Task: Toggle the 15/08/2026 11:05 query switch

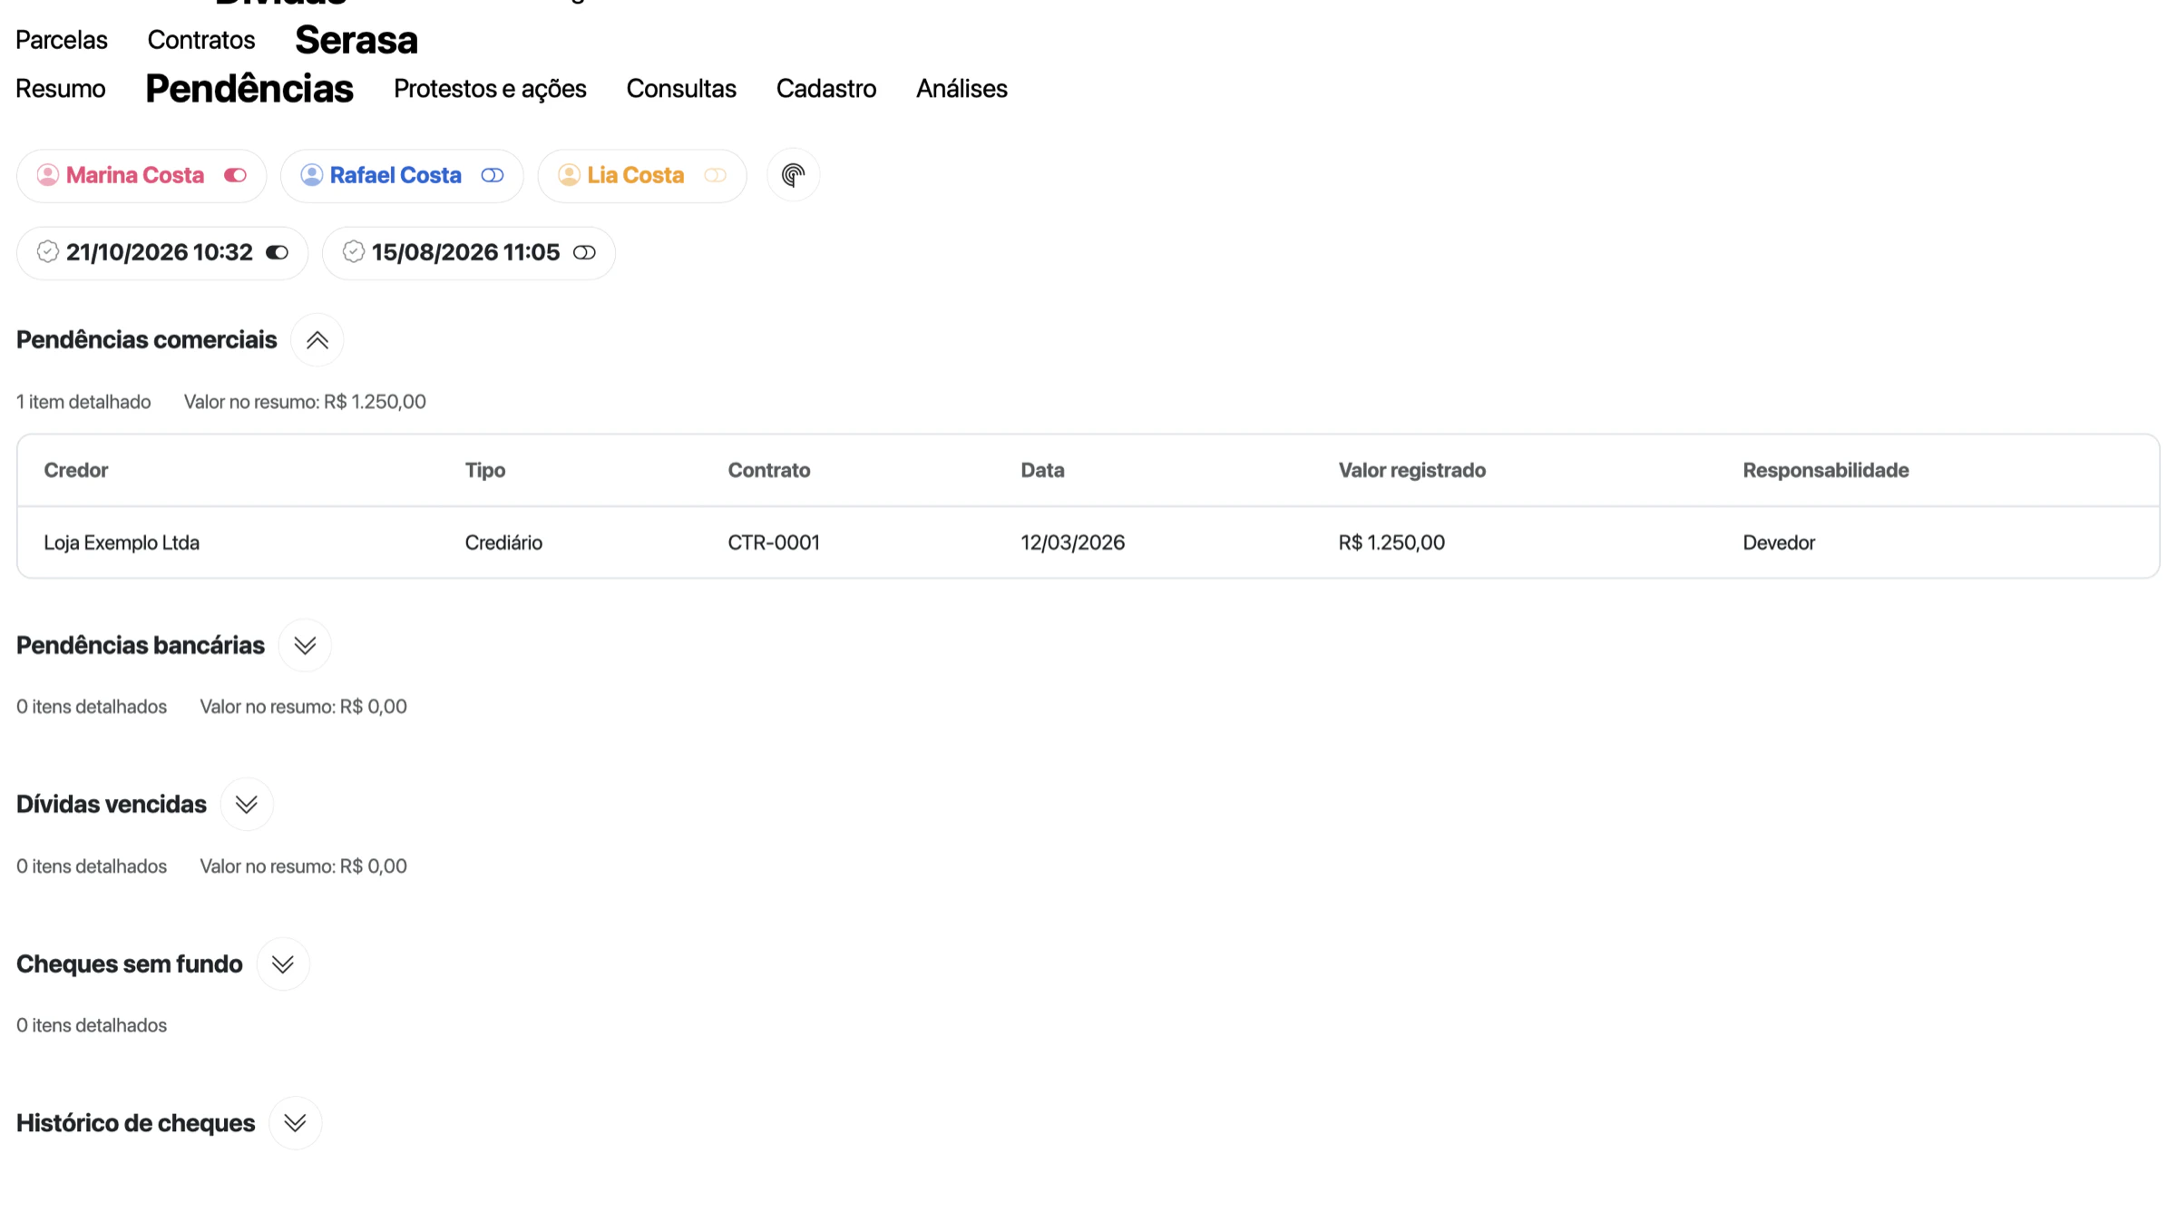Action: [x=585, y=252]
